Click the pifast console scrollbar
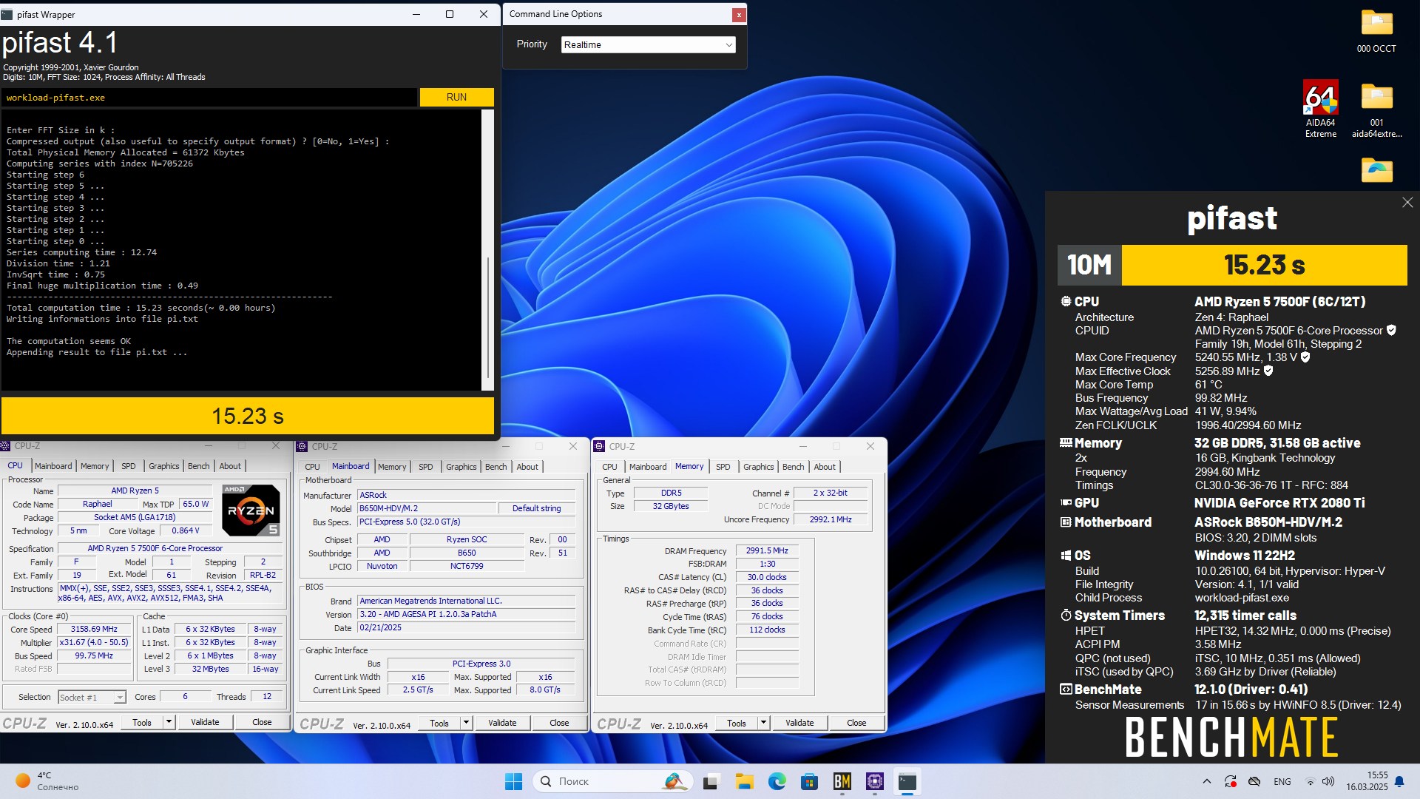The height and width of the screenshot is (799, 1420). pos(487,250)
